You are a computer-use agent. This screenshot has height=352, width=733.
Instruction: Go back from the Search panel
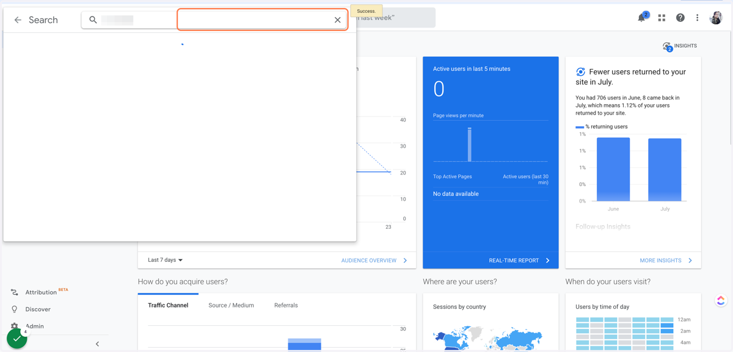tap(18, 20)
